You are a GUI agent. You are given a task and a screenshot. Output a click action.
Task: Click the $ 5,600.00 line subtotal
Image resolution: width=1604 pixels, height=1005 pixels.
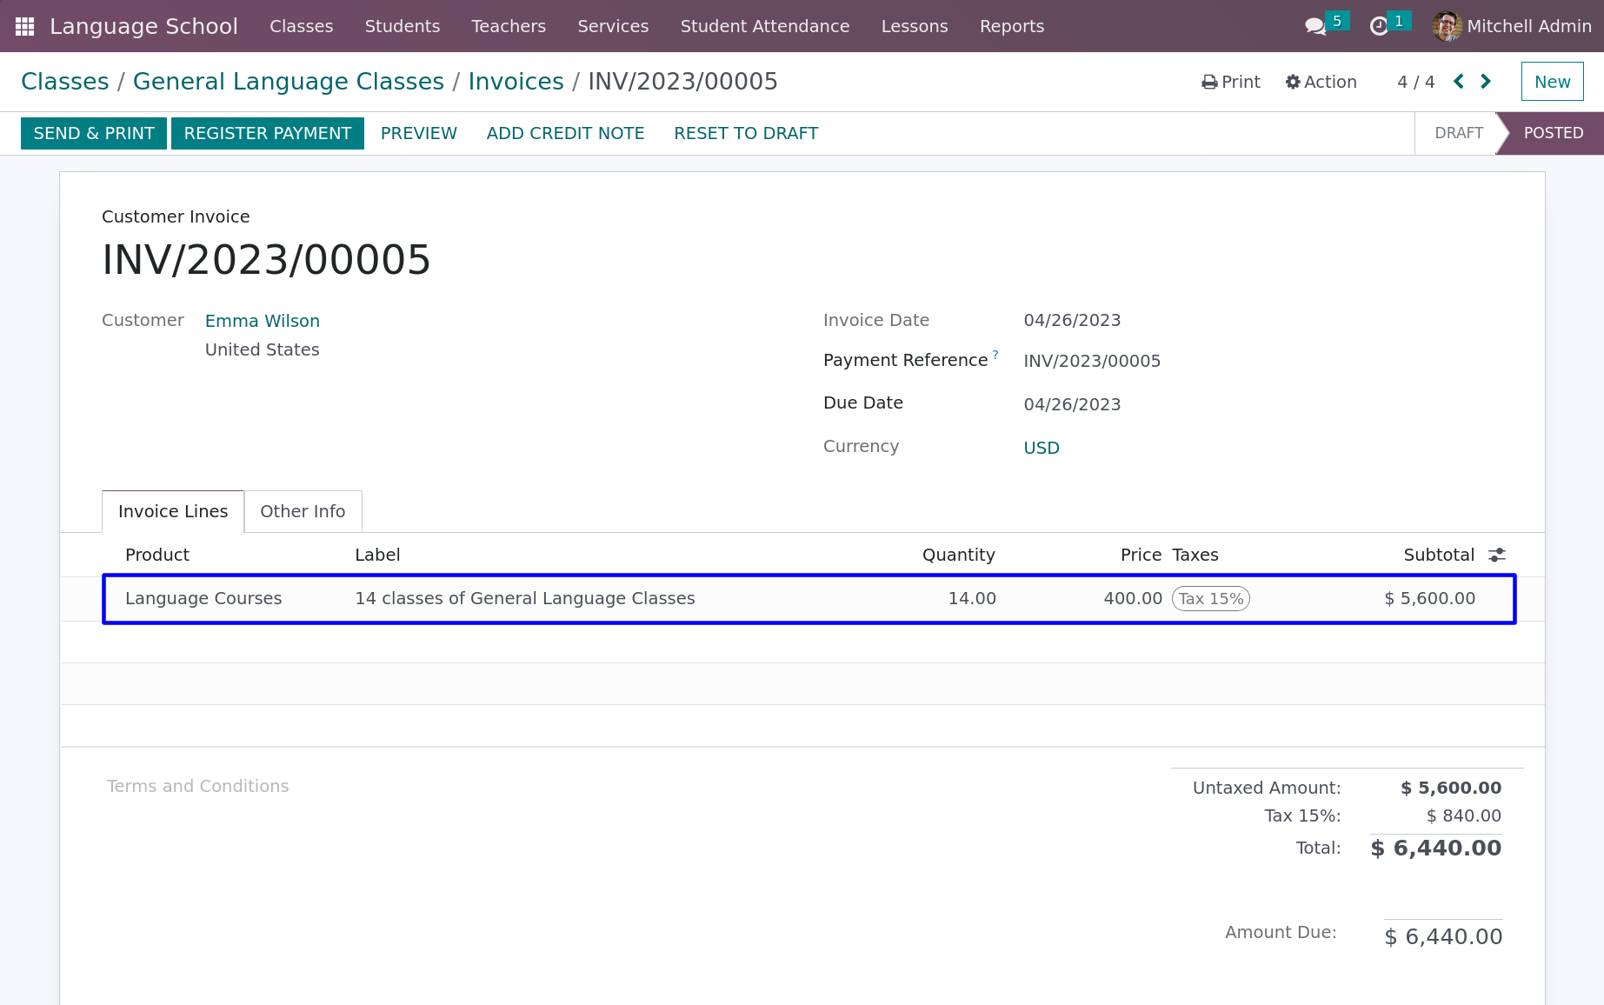tap(1429, 598)
